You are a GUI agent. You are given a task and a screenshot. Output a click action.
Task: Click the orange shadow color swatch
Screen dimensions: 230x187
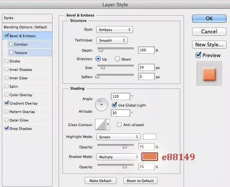click(x=149, y=157)
